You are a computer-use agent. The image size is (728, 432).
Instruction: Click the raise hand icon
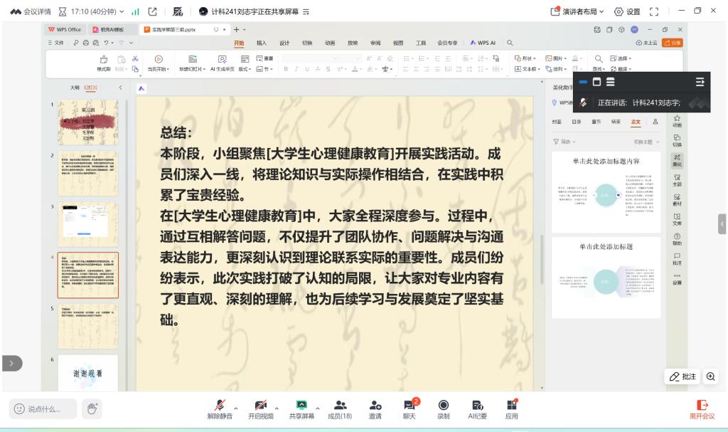pos(91,408)
